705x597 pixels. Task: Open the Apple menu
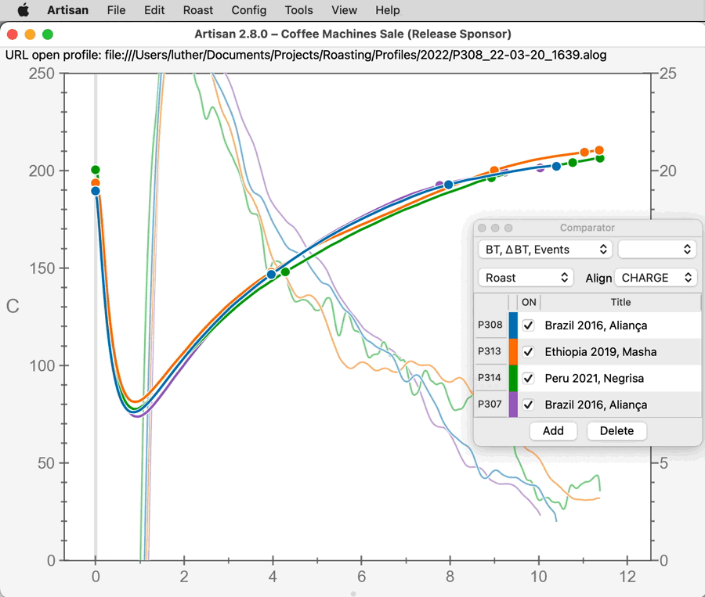point(23,10)
